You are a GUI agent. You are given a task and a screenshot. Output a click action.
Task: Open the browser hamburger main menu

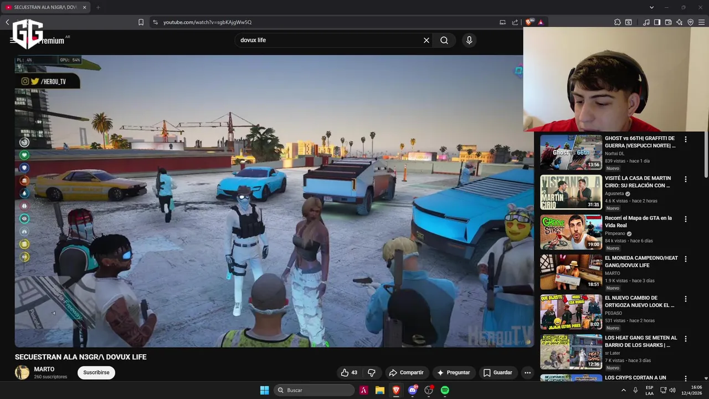click(702, 22)
